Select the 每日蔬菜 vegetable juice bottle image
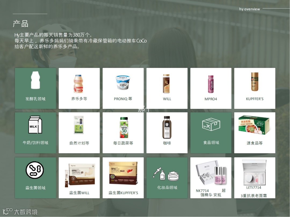 coord(124,128)
